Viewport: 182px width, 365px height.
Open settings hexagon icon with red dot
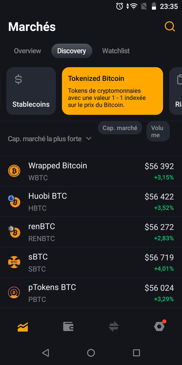click(x=159, y=327)
